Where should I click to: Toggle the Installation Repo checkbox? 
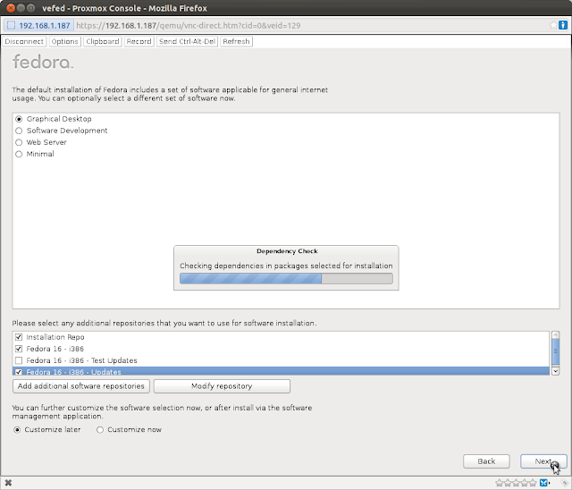pos(19,337)
